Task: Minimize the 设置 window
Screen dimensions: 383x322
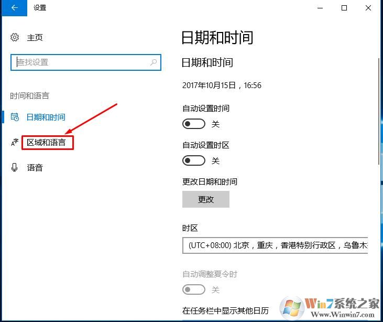Action: [x=320, y=8]
